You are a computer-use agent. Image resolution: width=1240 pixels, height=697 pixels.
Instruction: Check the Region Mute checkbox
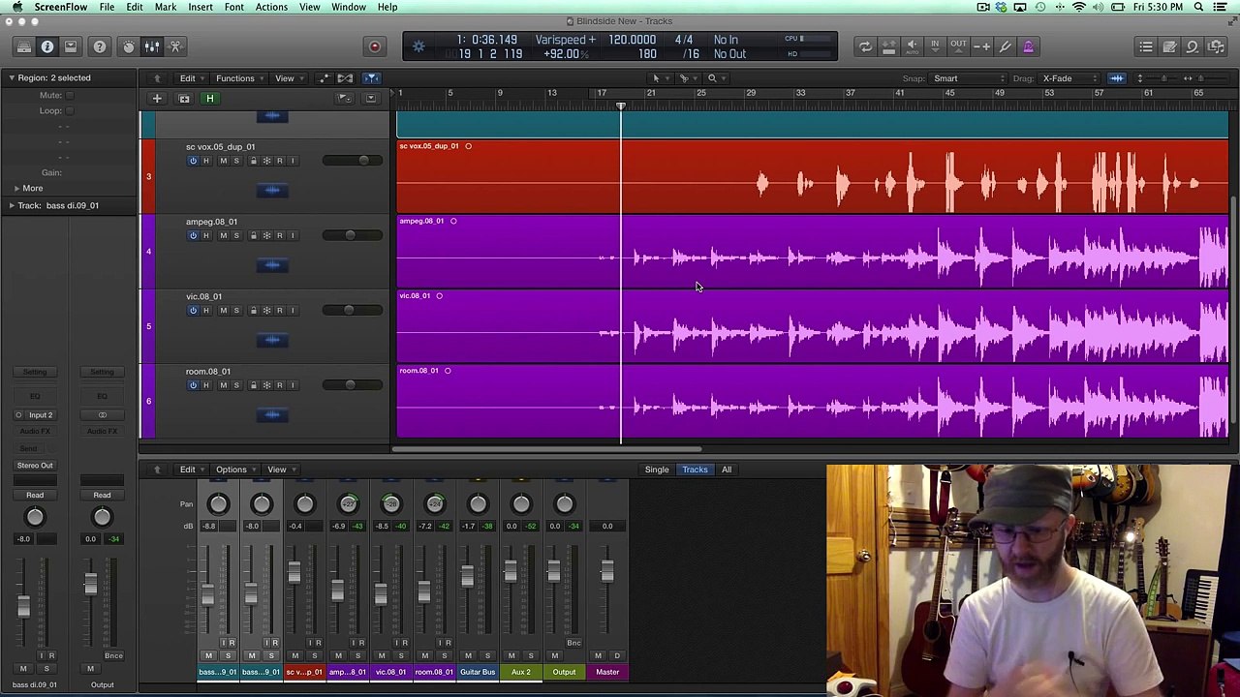[x=69, y=95]
